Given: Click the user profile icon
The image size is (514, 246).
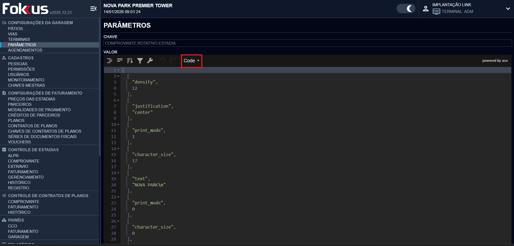Looking at the screenshot, I should pos(426,9).
